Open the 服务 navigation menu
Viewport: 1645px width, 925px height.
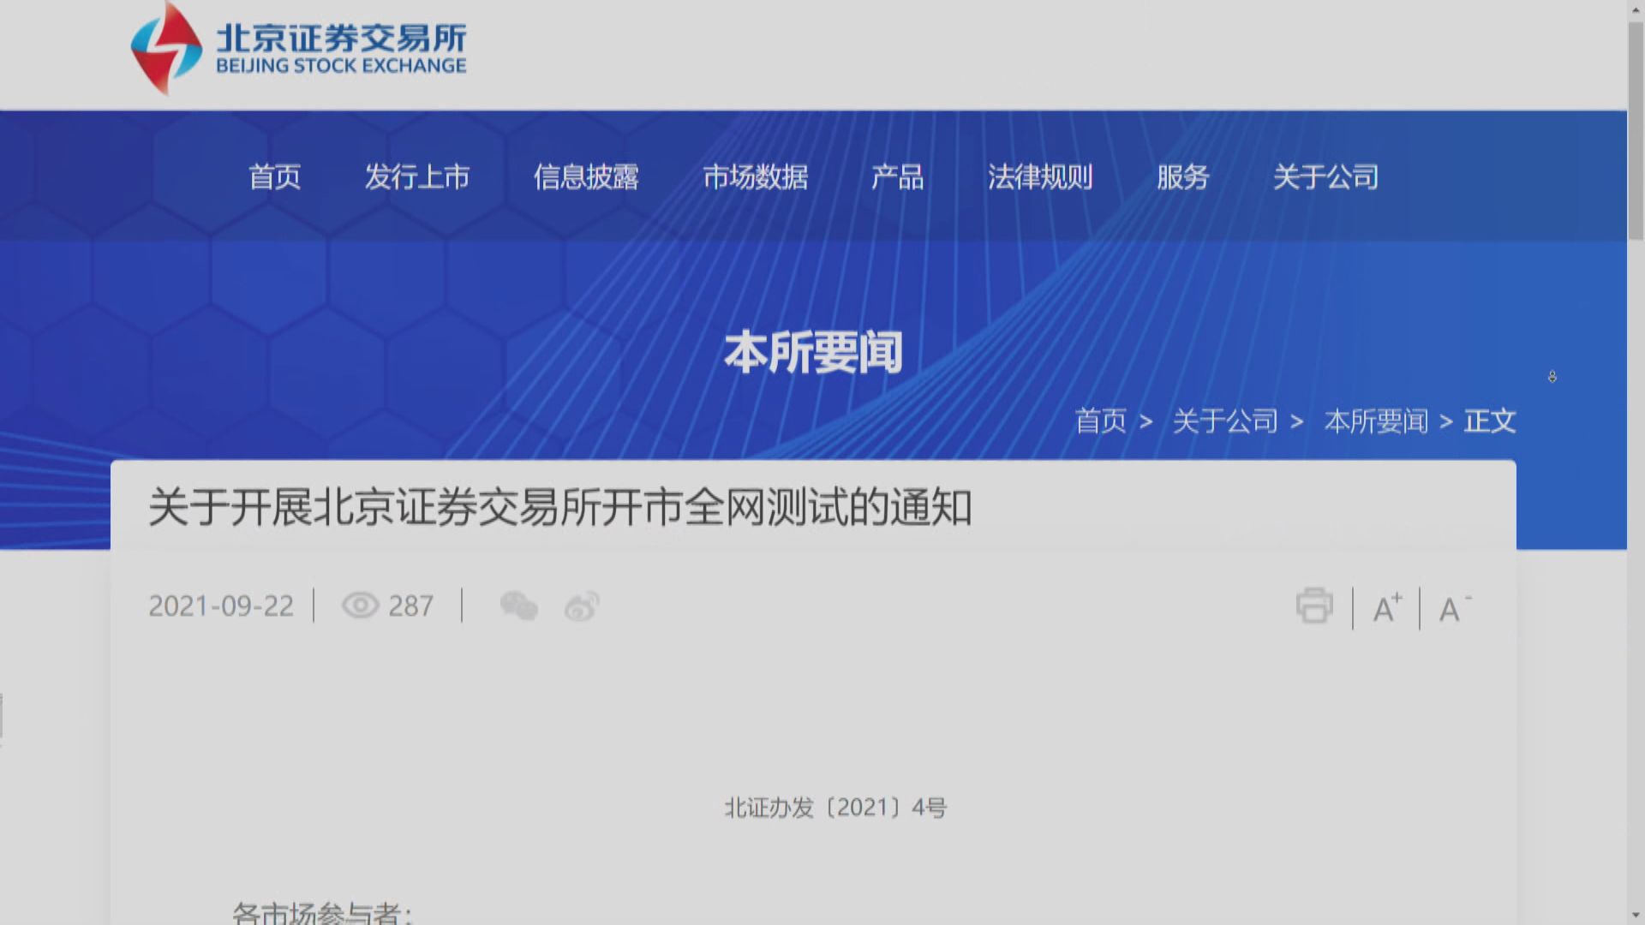pyautogui.click(x=1181, y=177)
